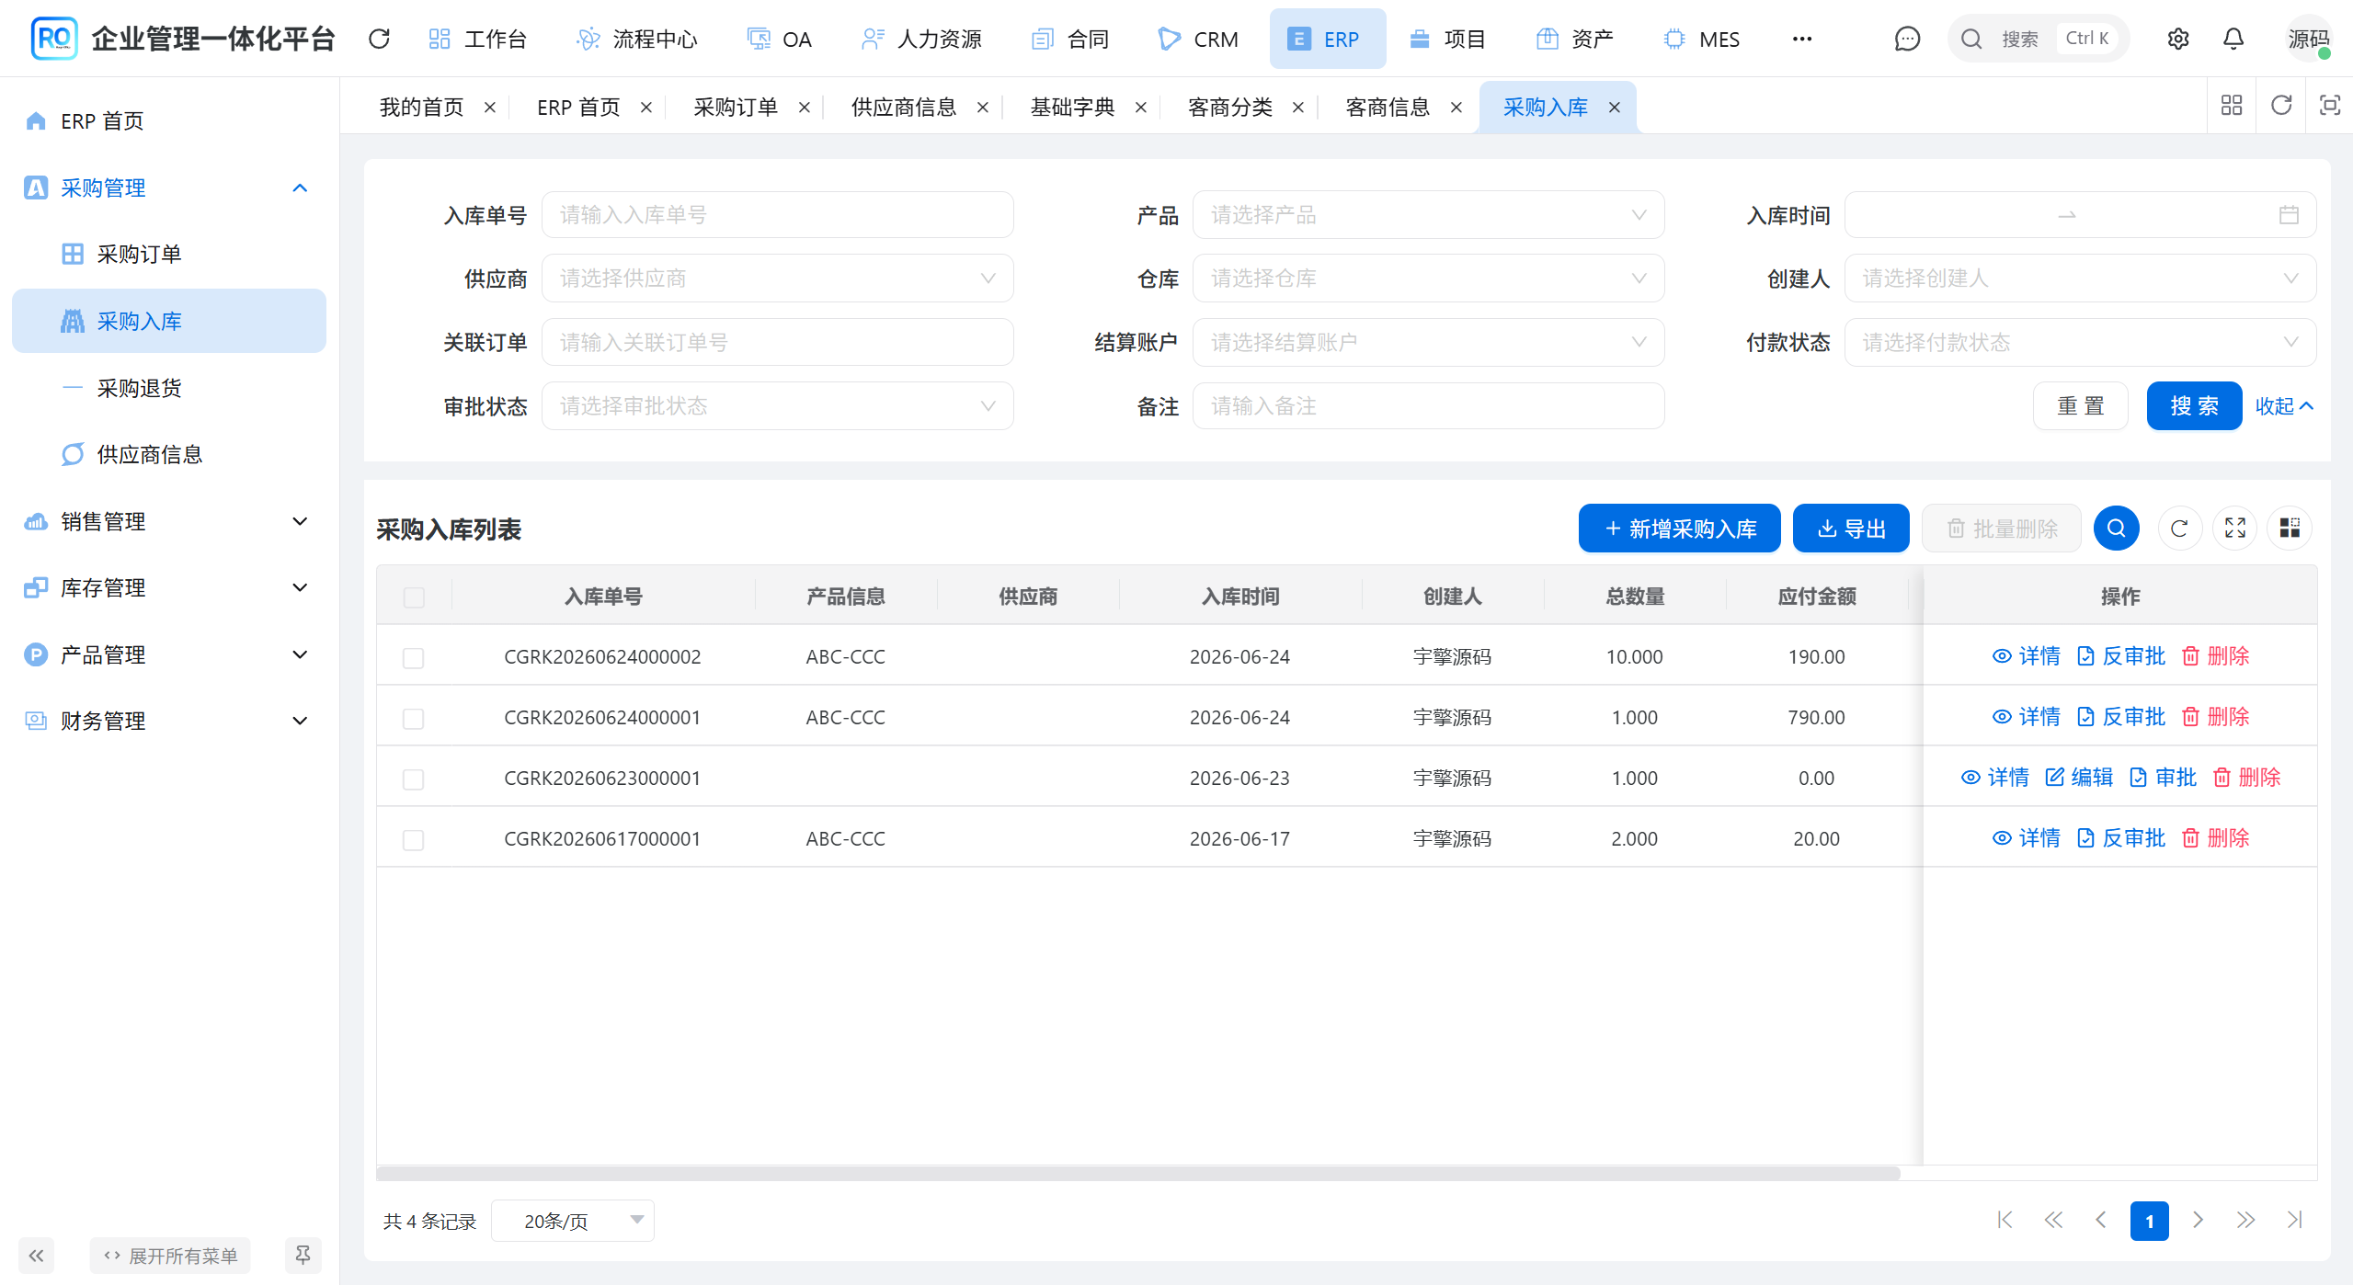2353x1285 pixels.
Task: Expand the 销售管理 sidebar menu
Action: tap(168, 521)
